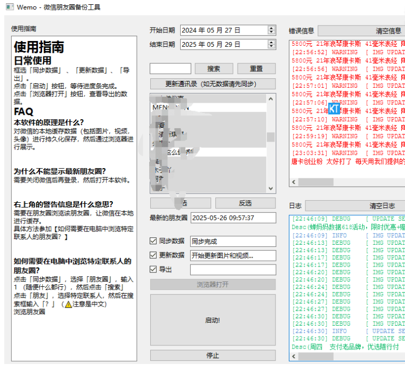Click log panel scroll left arrow
Viewport: 405px width, 372px height.
tap(294, 356)
